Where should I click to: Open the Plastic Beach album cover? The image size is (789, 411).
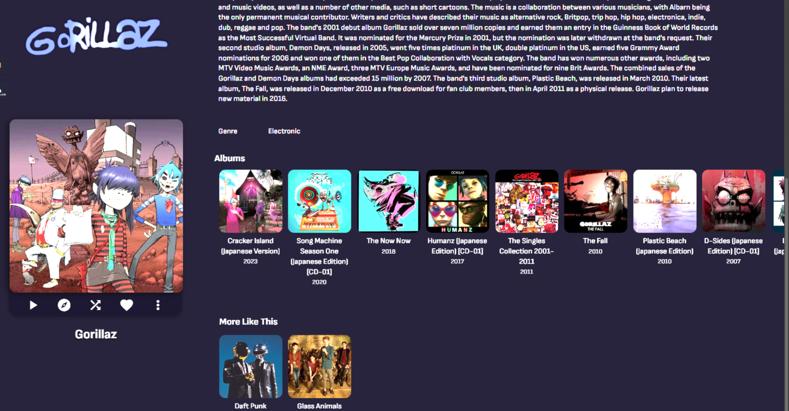(x=665, y=201)
